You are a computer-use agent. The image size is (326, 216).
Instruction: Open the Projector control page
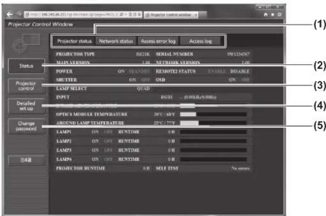click(26, 86)
